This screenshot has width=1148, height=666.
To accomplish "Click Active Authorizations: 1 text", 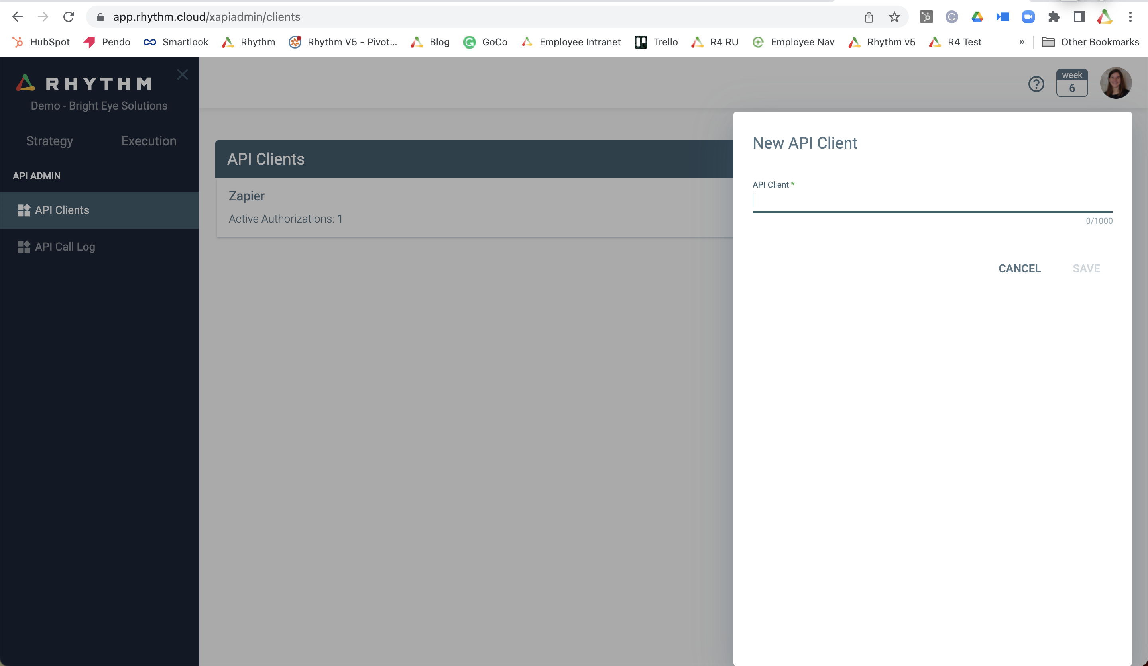I will tap(286, 219).
